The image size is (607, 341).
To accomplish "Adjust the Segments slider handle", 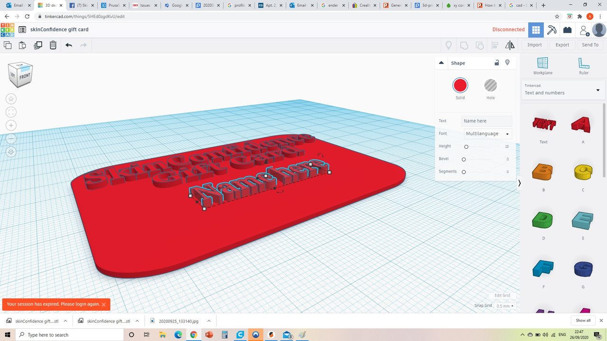I will coord(464,172).
